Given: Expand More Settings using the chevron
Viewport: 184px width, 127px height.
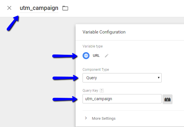Looking at the screenshot, I should pos(86,118).
